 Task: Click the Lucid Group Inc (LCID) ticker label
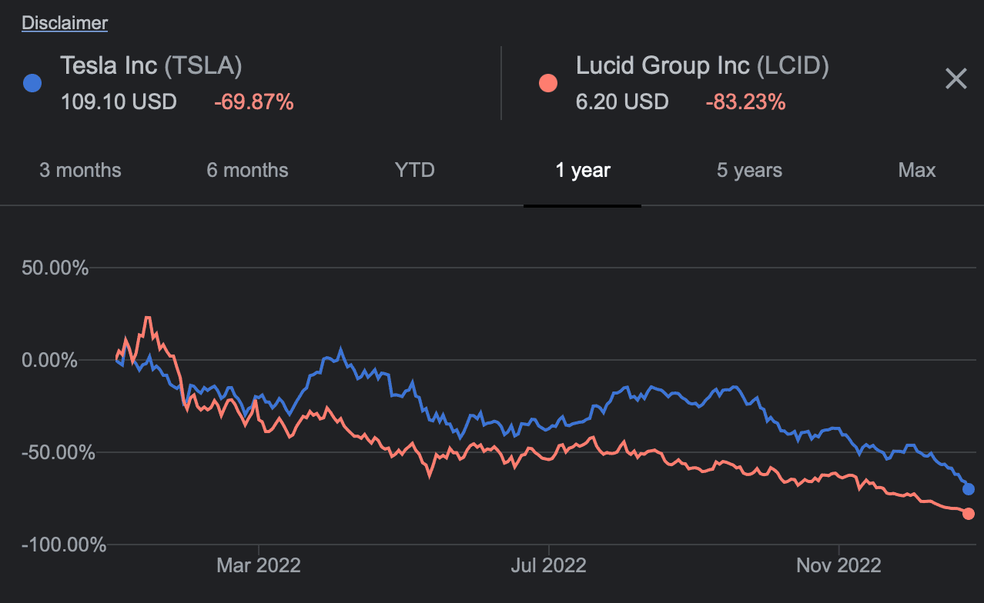point(701,65)
